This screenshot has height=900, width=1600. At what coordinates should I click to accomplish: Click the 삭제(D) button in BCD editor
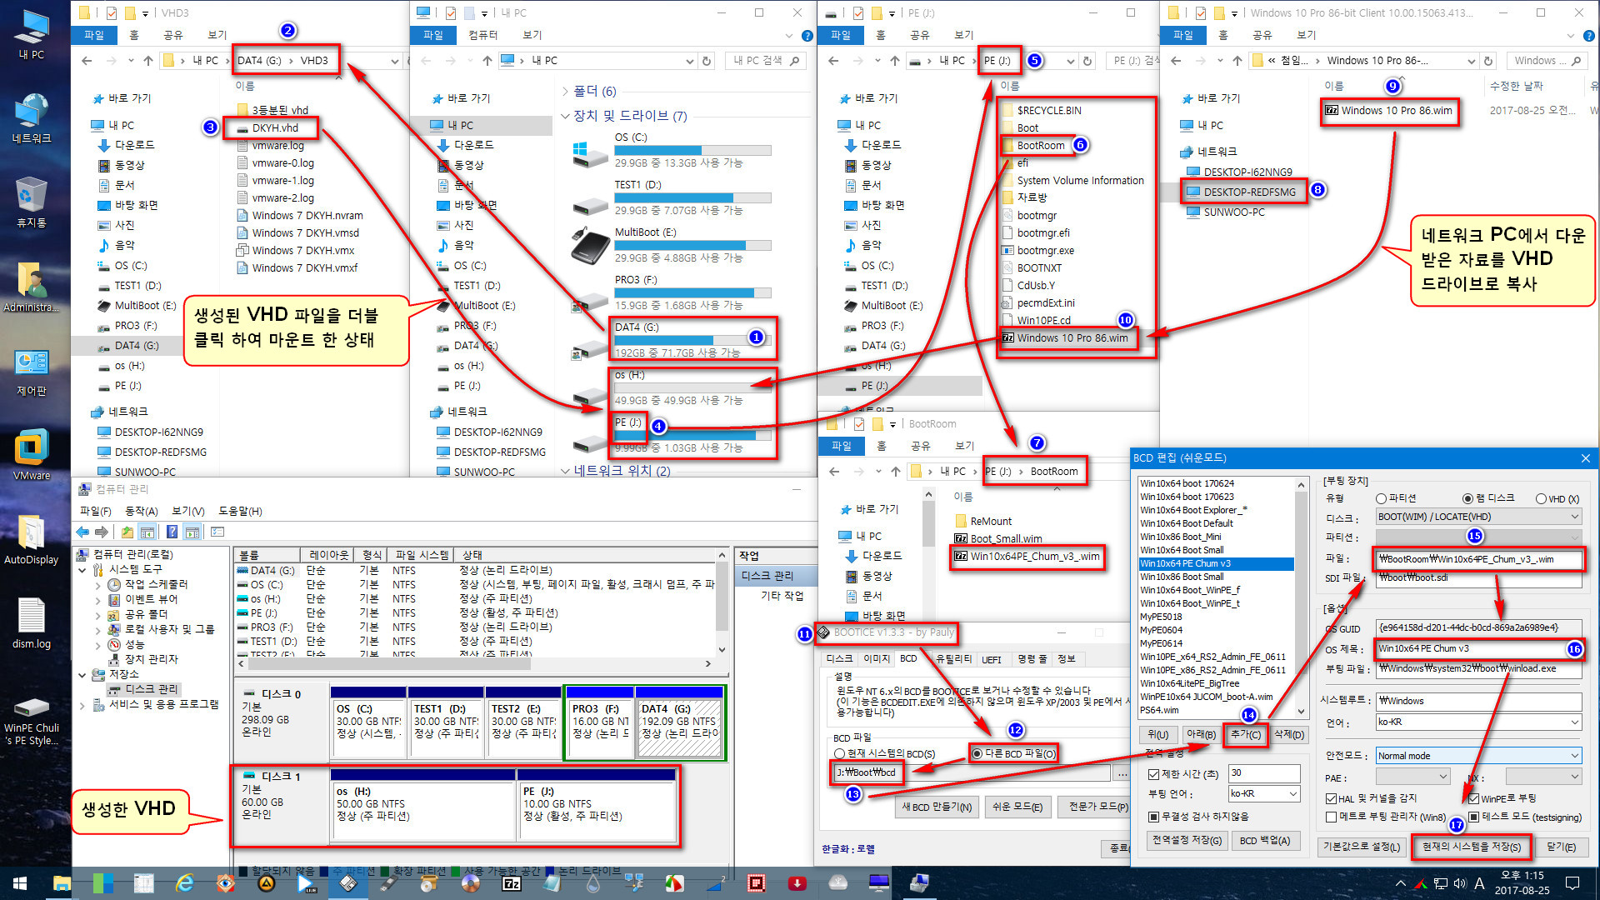click(1289, 734)
